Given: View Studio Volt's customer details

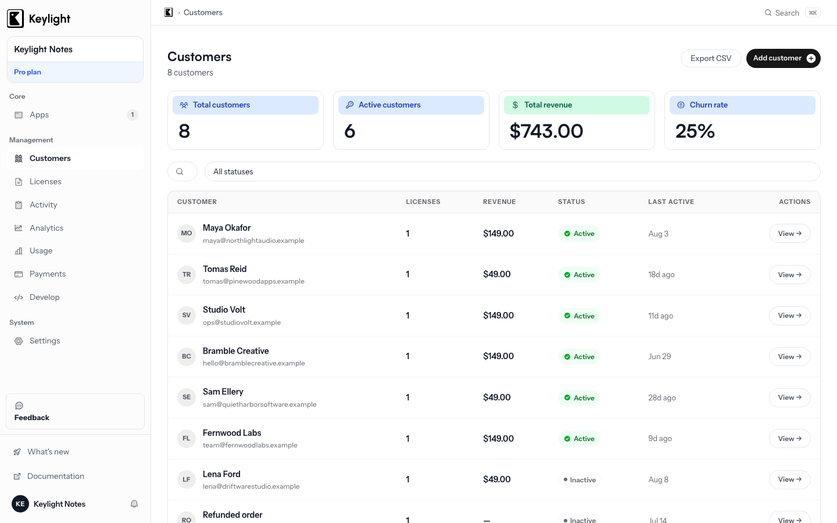Looking at the screenshot, I should coord(789,316).
